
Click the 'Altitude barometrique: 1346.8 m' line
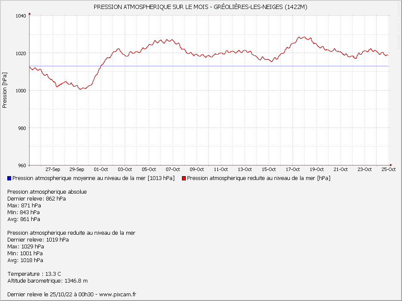click(48, 280)
